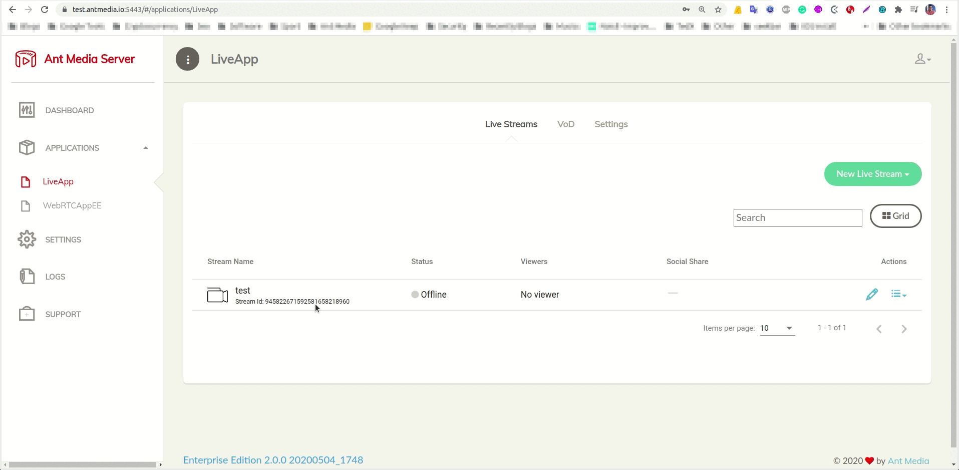Screen dimensions: 959x470
Task: Open the Dashboard sliders icon
Action: tap(27, 110)
